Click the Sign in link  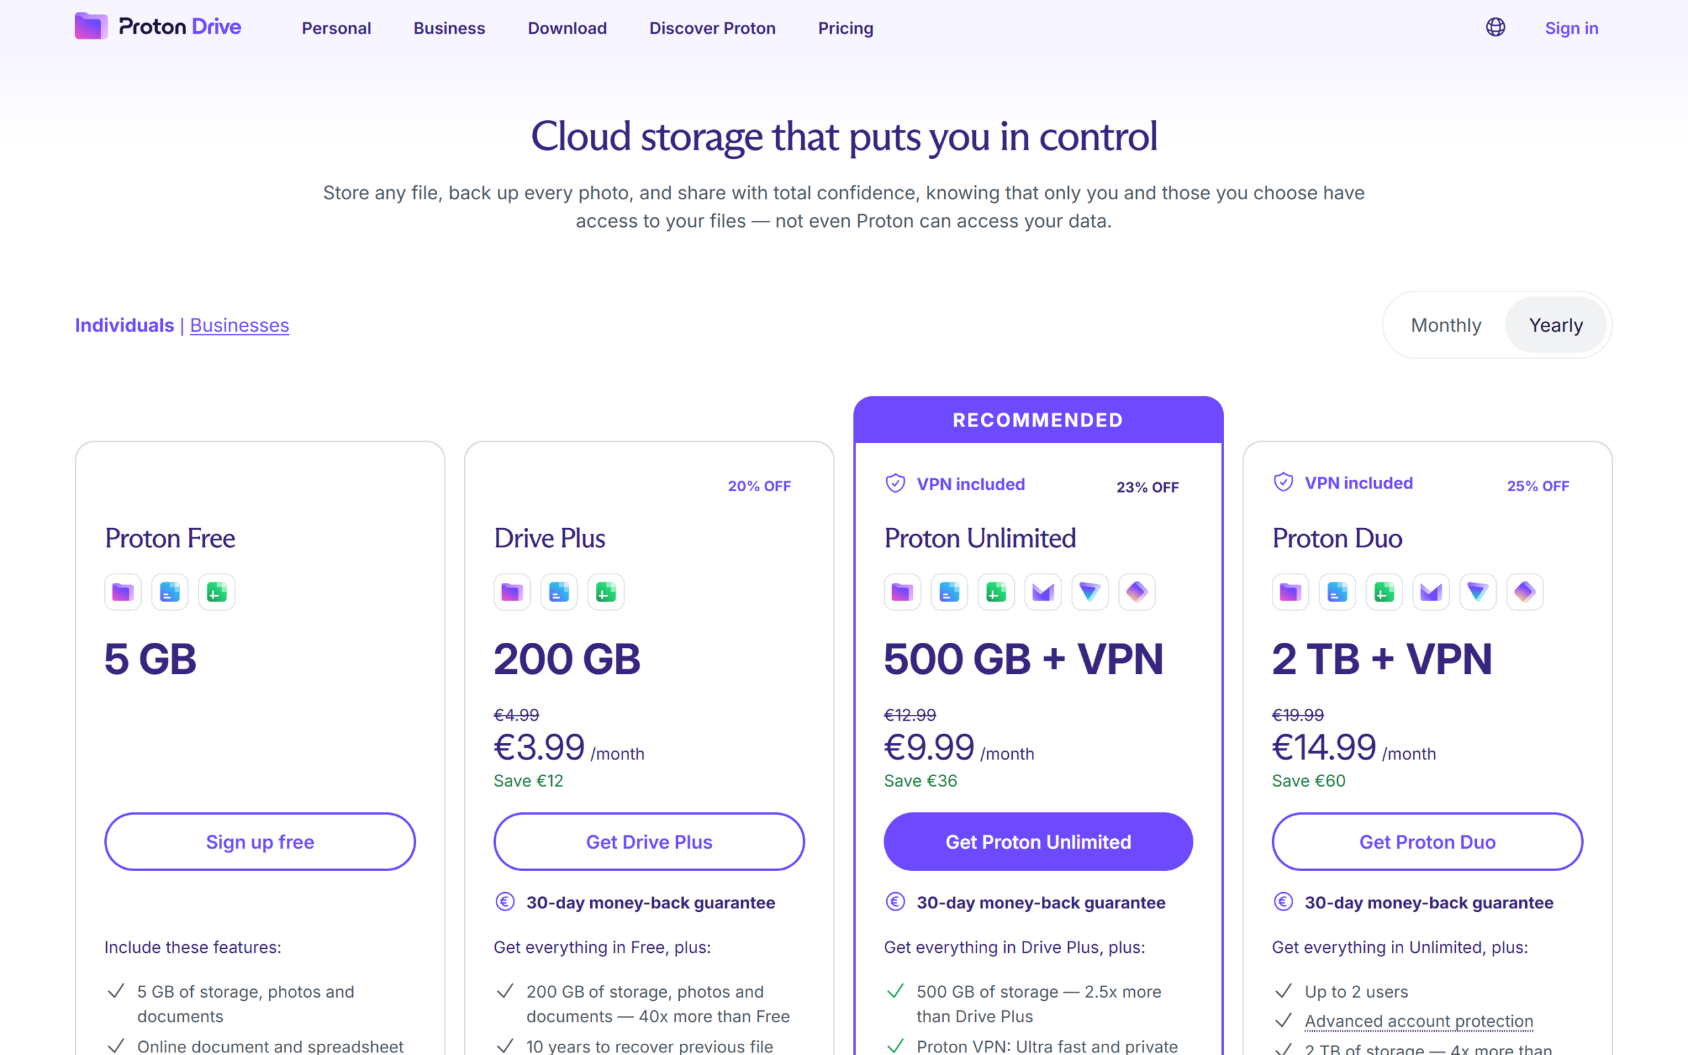coord(1571,28)
